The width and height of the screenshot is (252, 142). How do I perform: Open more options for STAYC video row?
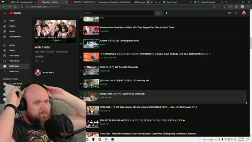coord(244,97)
